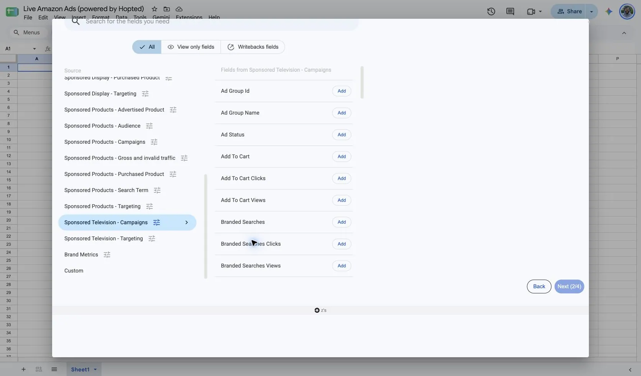Open tune icon for Sponsored Products - Search Term

click(x=157, y=190)
